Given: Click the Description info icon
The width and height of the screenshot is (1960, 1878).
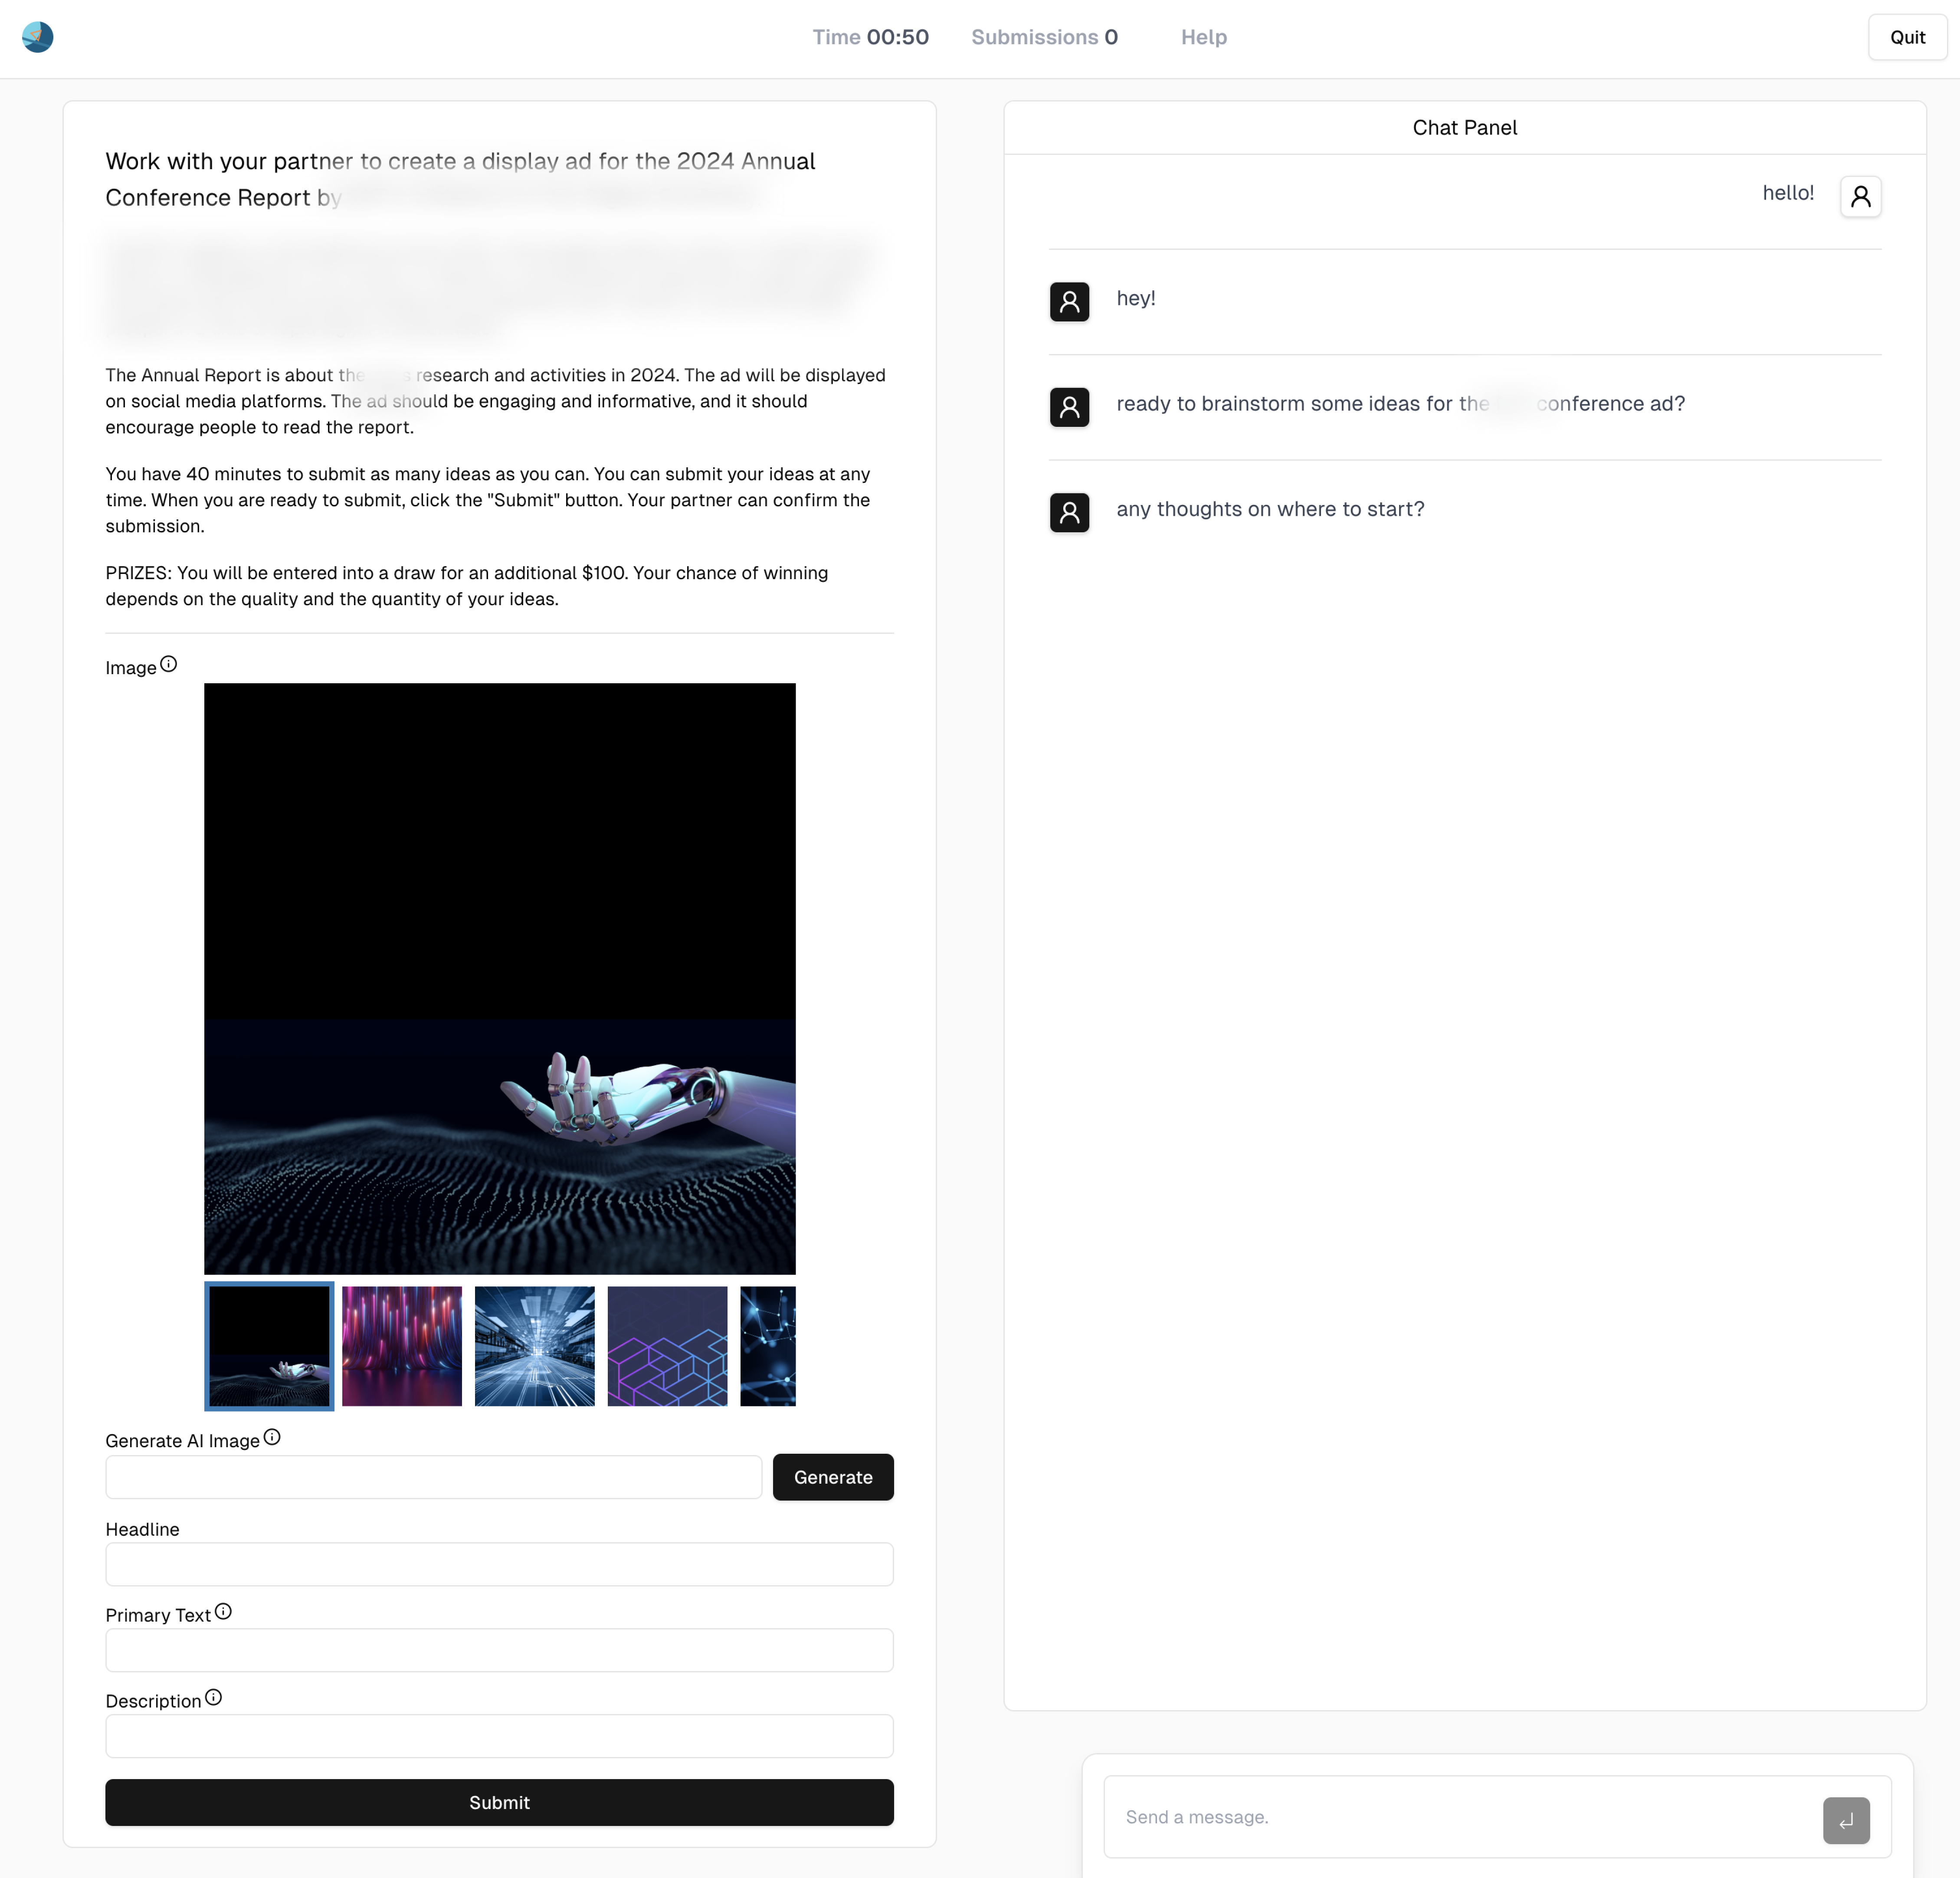Looking at the screenshot, I should point(213,1698).
